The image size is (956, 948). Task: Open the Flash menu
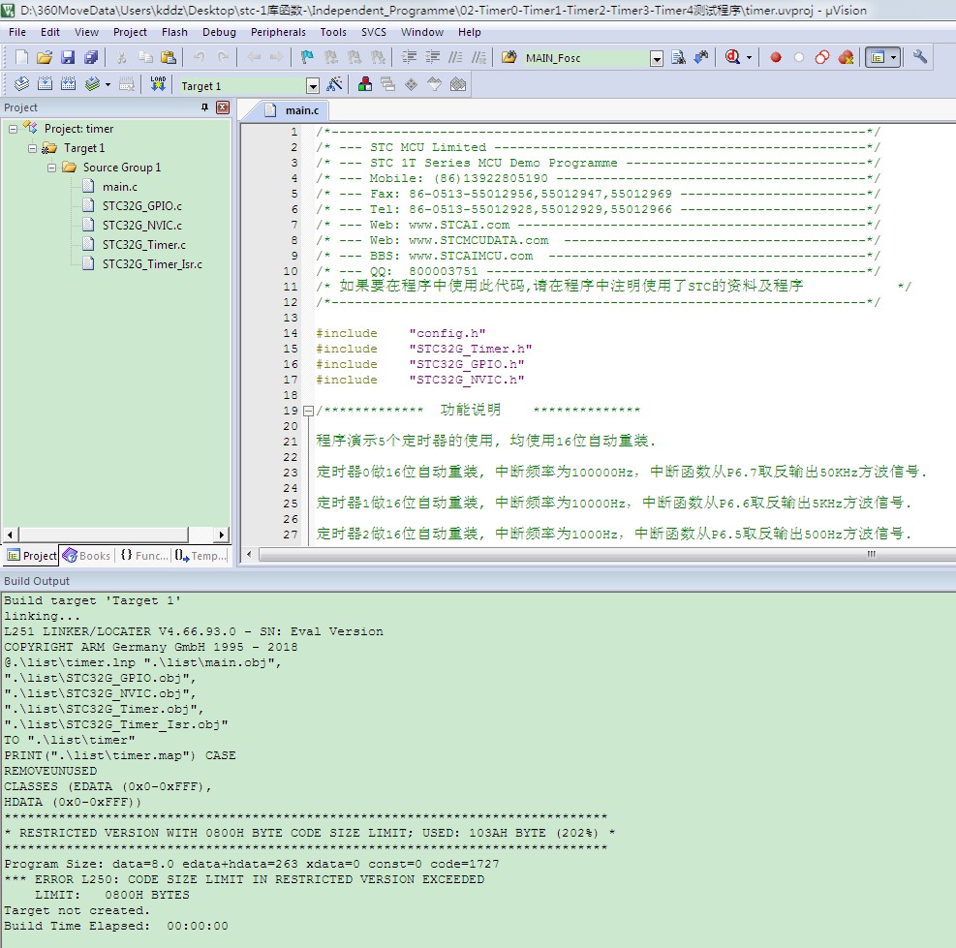(174, 32)
